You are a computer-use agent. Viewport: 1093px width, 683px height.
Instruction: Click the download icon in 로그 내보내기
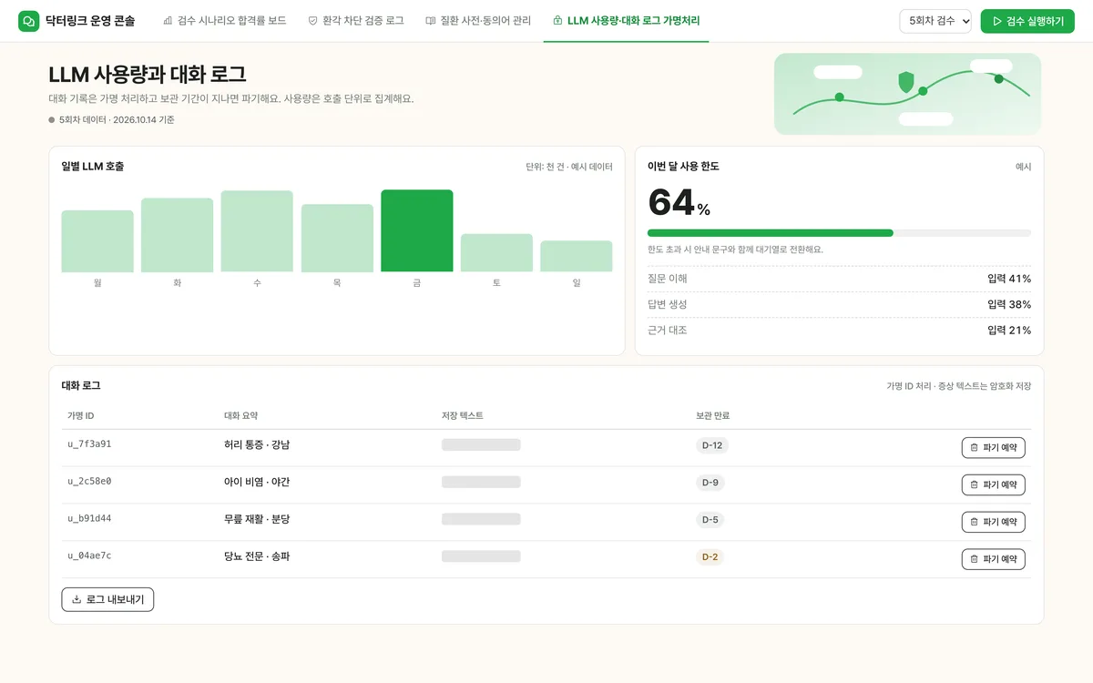click(x=77, y=599)
